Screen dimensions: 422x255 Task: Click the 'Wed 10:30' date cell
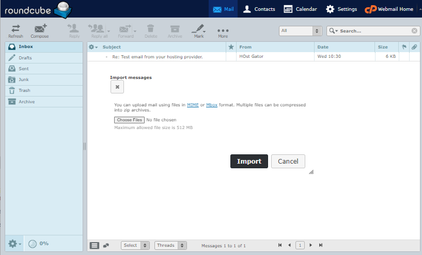tap(329, 56)
